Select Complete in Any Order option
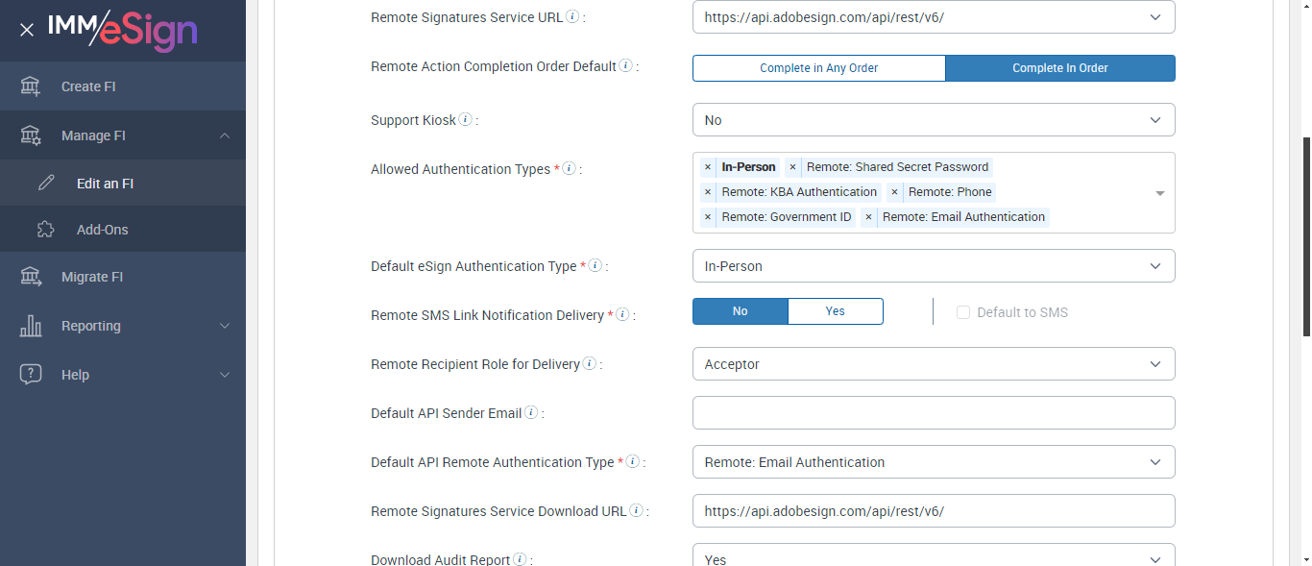 pos(818,68)
